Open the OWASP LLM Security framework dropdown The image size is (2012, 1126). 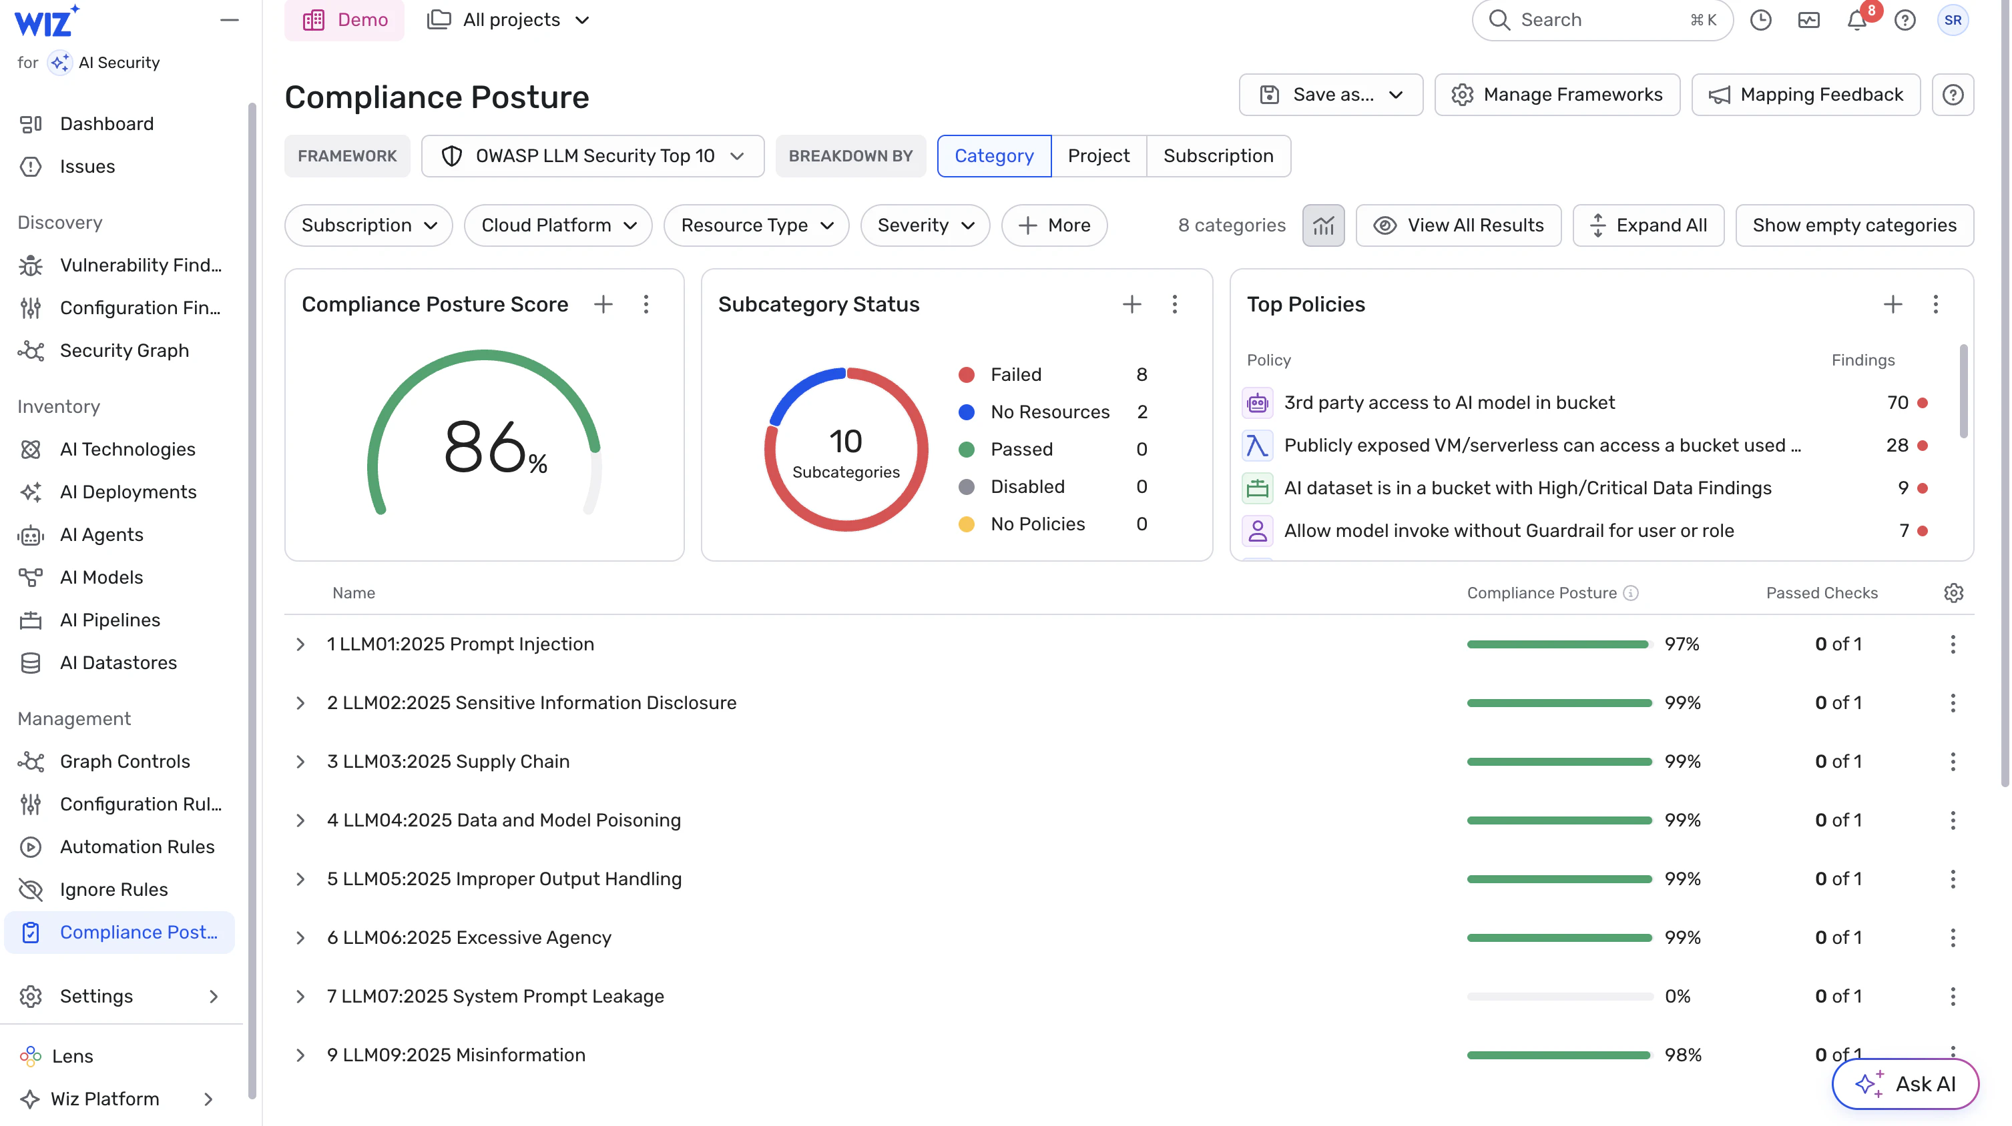pyautogui.click(x=592, y=156)
